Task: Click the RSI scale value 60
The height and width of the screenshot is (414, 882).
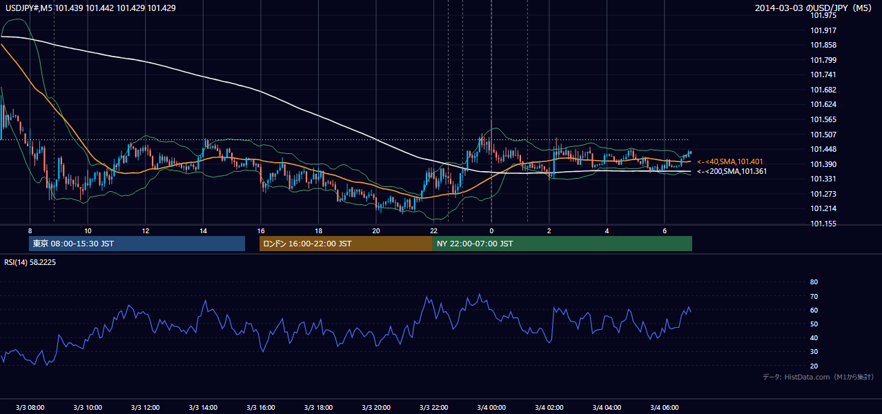Action: (814, 310)
